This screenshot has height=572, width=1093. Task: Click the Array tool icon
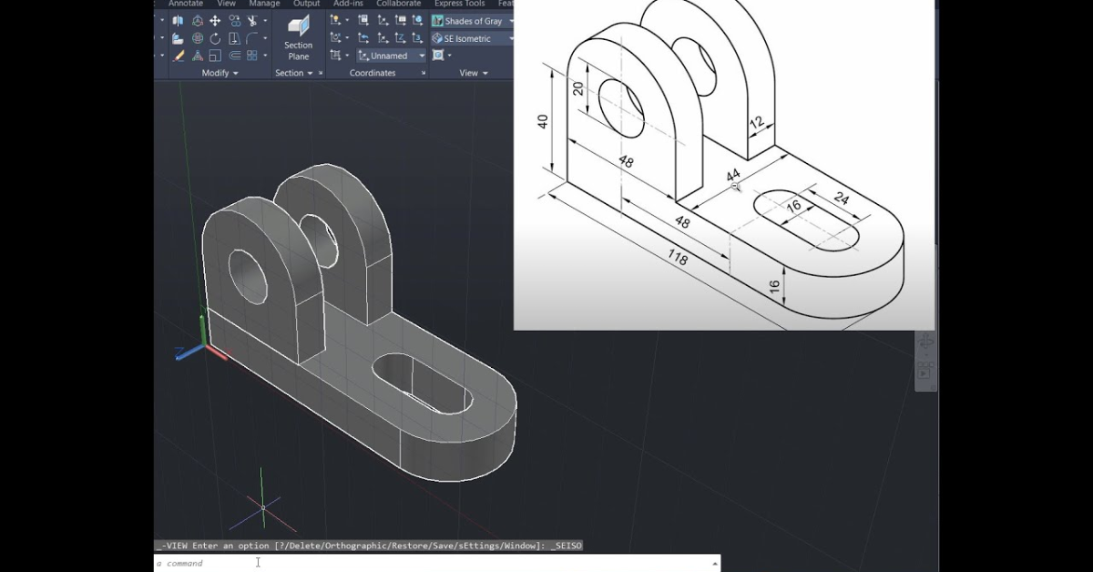pos(251,55)
